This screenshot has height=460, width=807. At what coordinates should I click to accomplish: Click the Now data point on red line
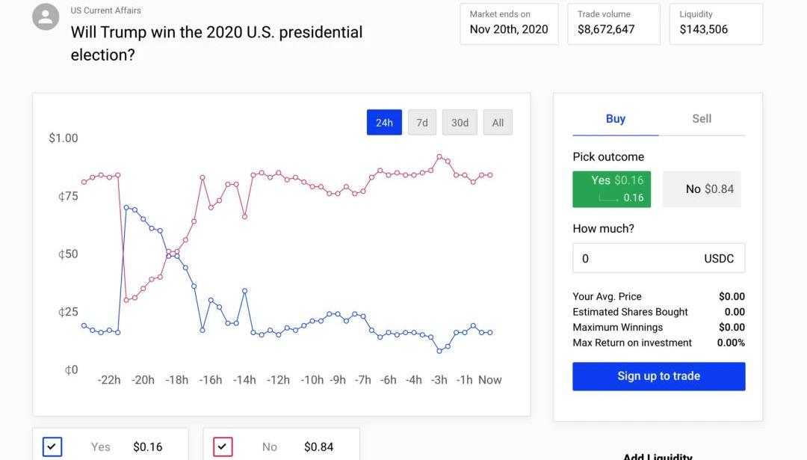[x=490, y=175]
